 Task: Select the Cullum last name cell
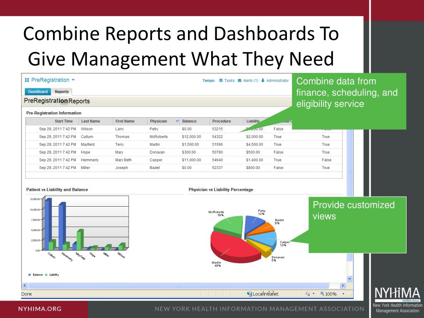pos(87,137)
